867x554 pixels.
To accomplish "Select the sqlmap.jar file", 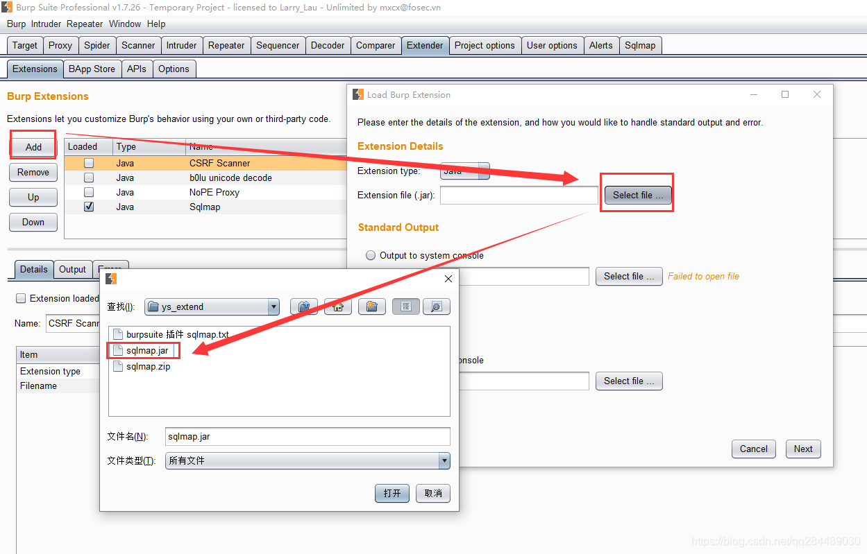I will click(144, 350).
